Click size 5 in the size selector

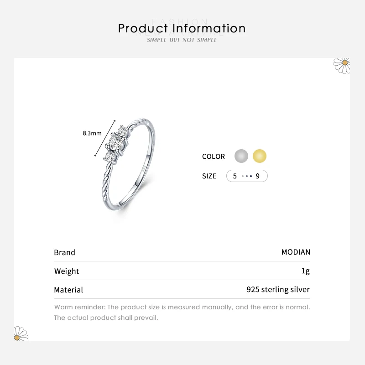pos(235,176)
